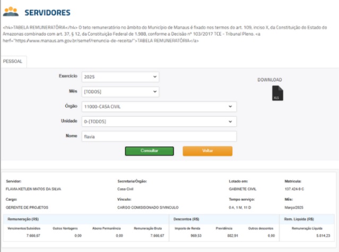The height and width of the screenshot is (252, 339).
Task: Click the Descontos (R$) section header
Action: 186,219
